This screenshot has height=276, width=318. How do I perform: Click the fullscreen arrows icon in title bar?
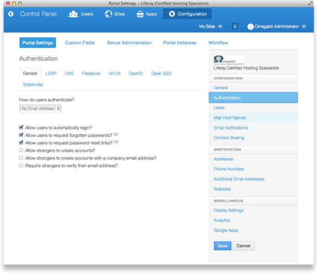[x=310, y=4]
